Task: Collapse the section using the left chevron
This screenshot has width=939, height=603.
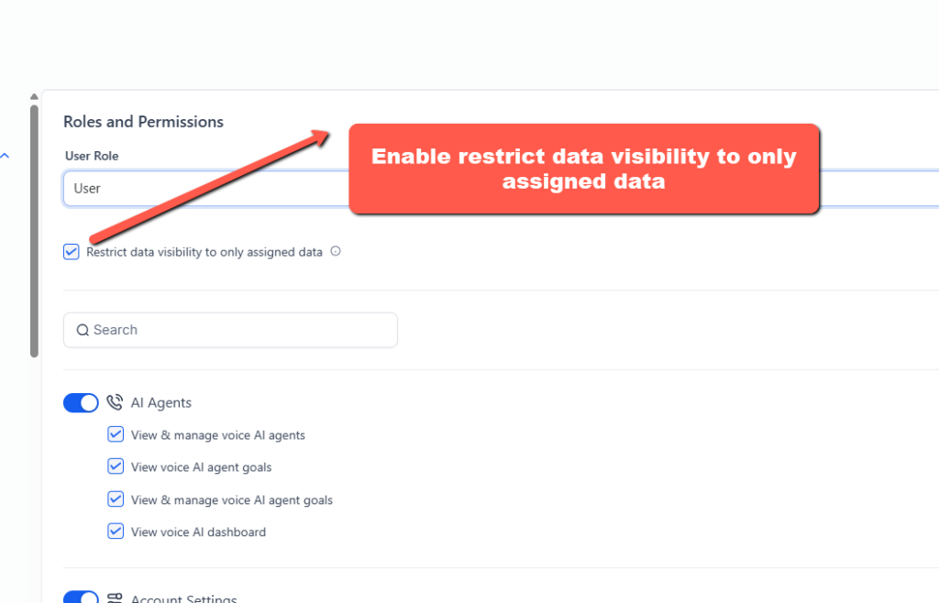Action: 5,156
